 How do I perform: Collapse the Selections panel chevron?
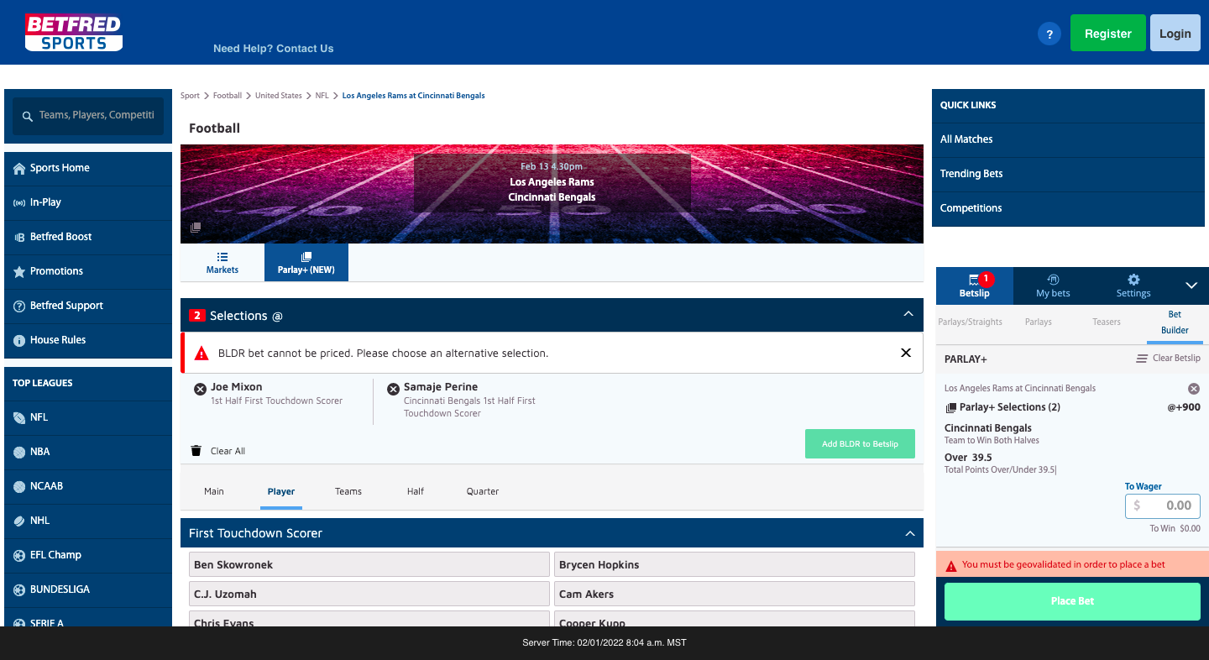(x=908, y=315)
